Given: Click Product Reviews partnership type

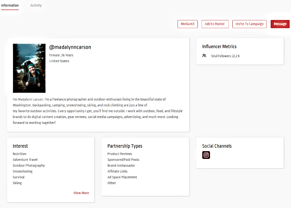Looking at the screenshot, I should [120, 154].
